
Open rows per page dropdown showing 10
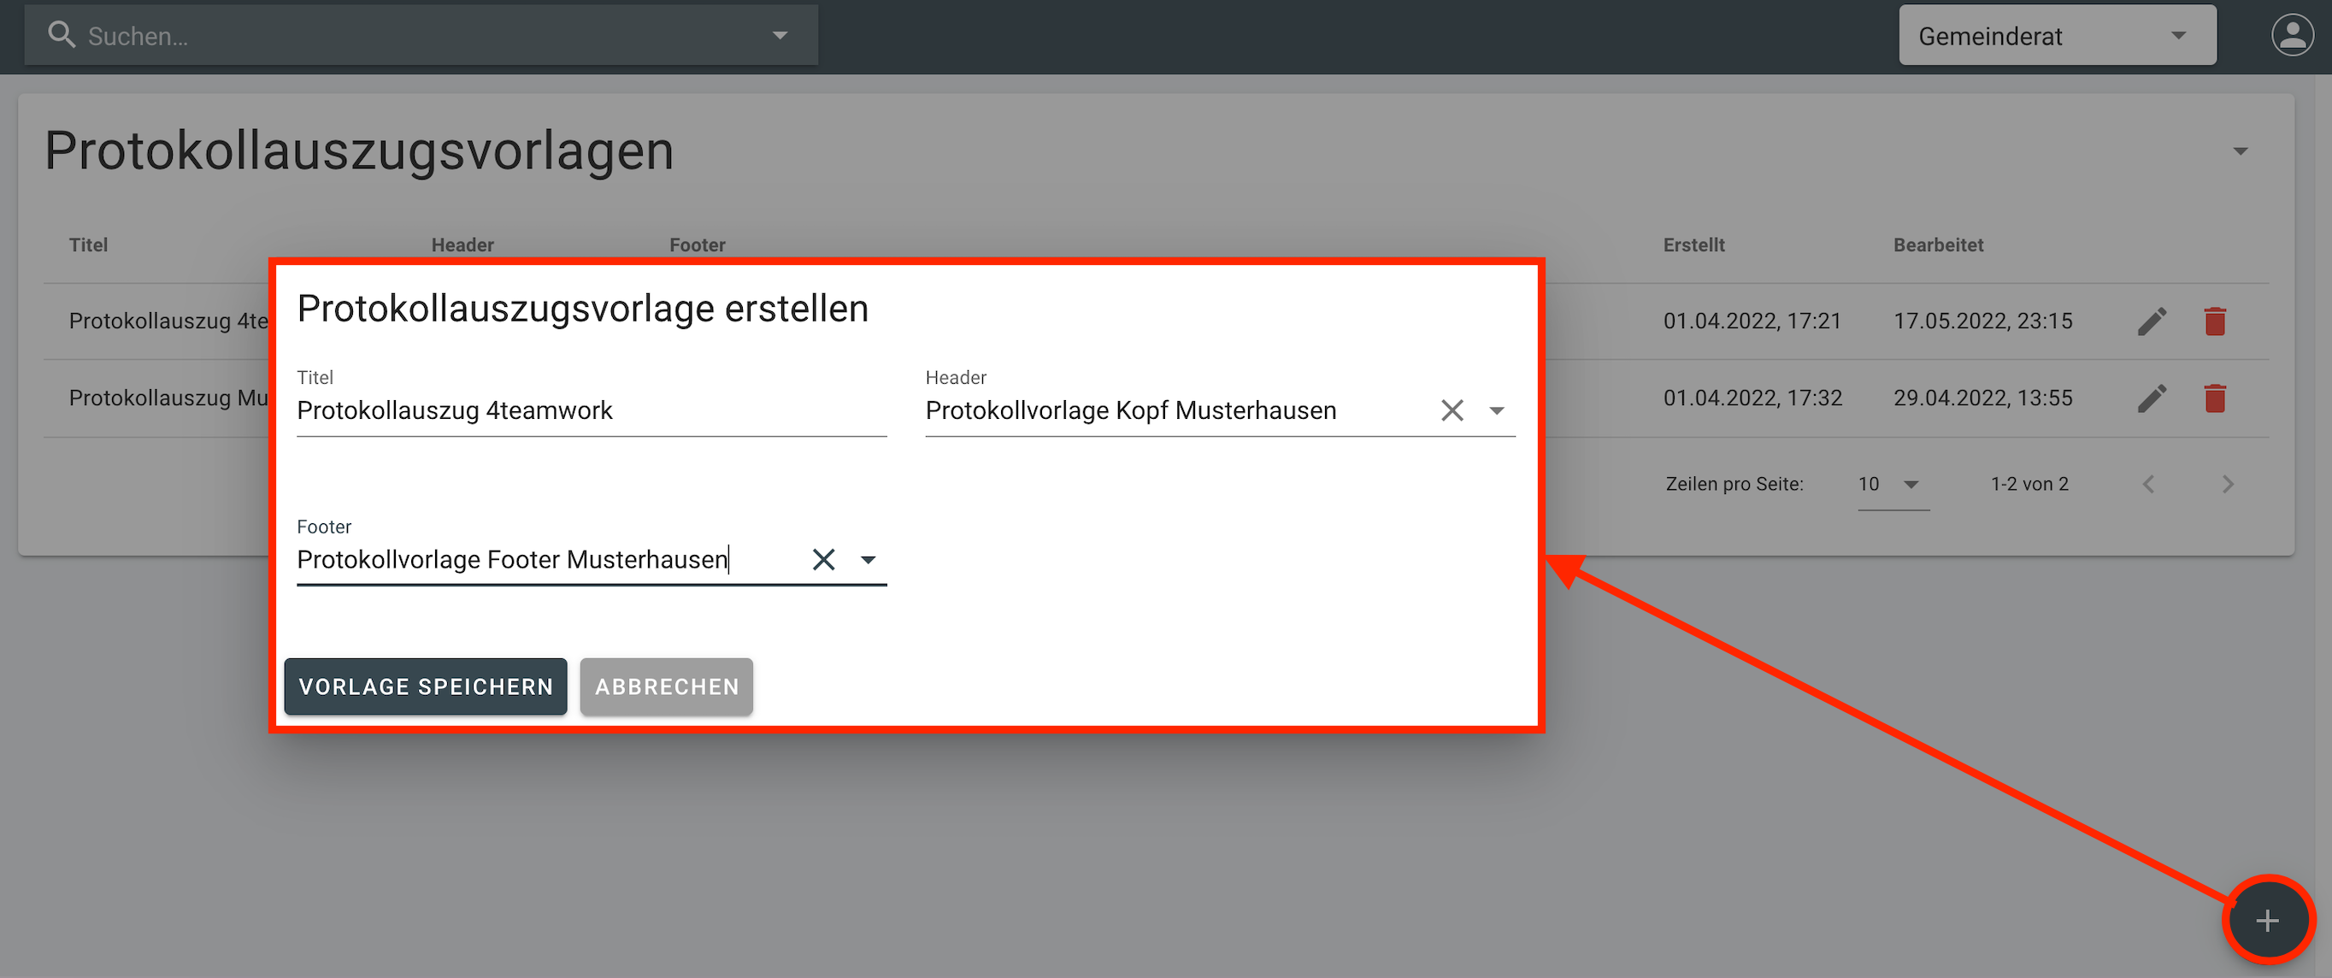(1892, 485)
